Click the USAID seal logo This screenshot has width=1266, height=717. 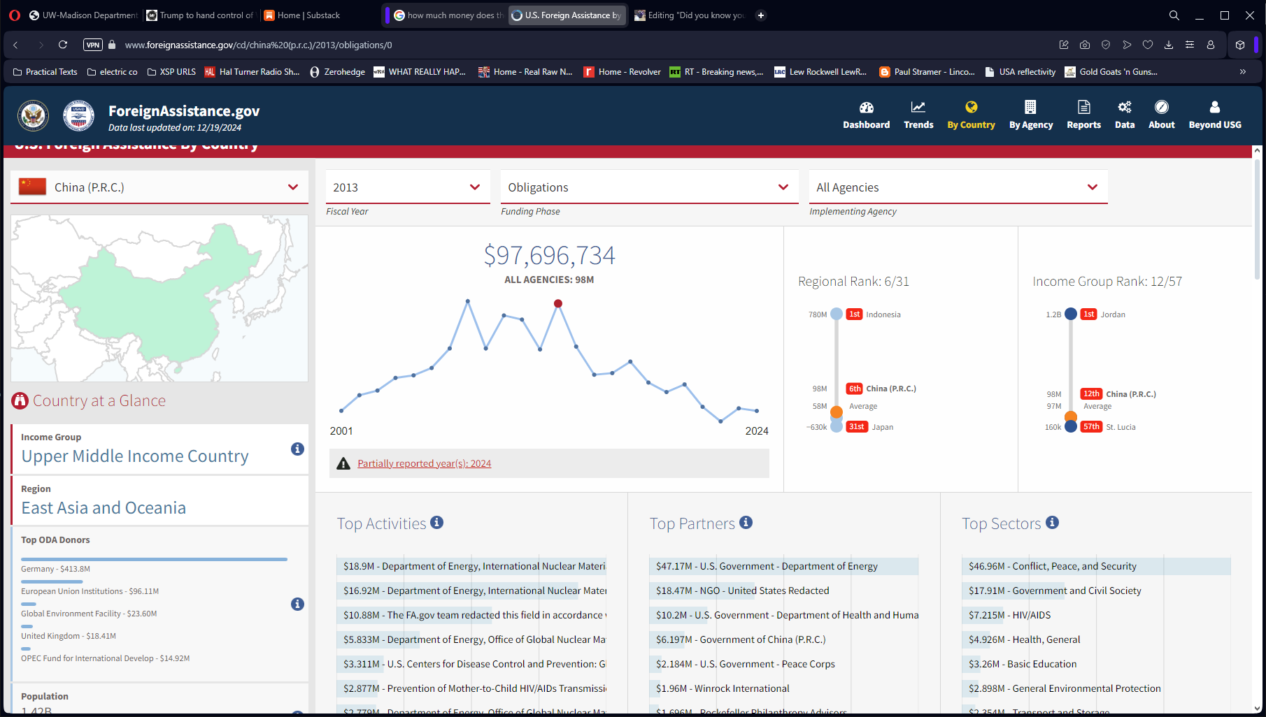[78, 116]
